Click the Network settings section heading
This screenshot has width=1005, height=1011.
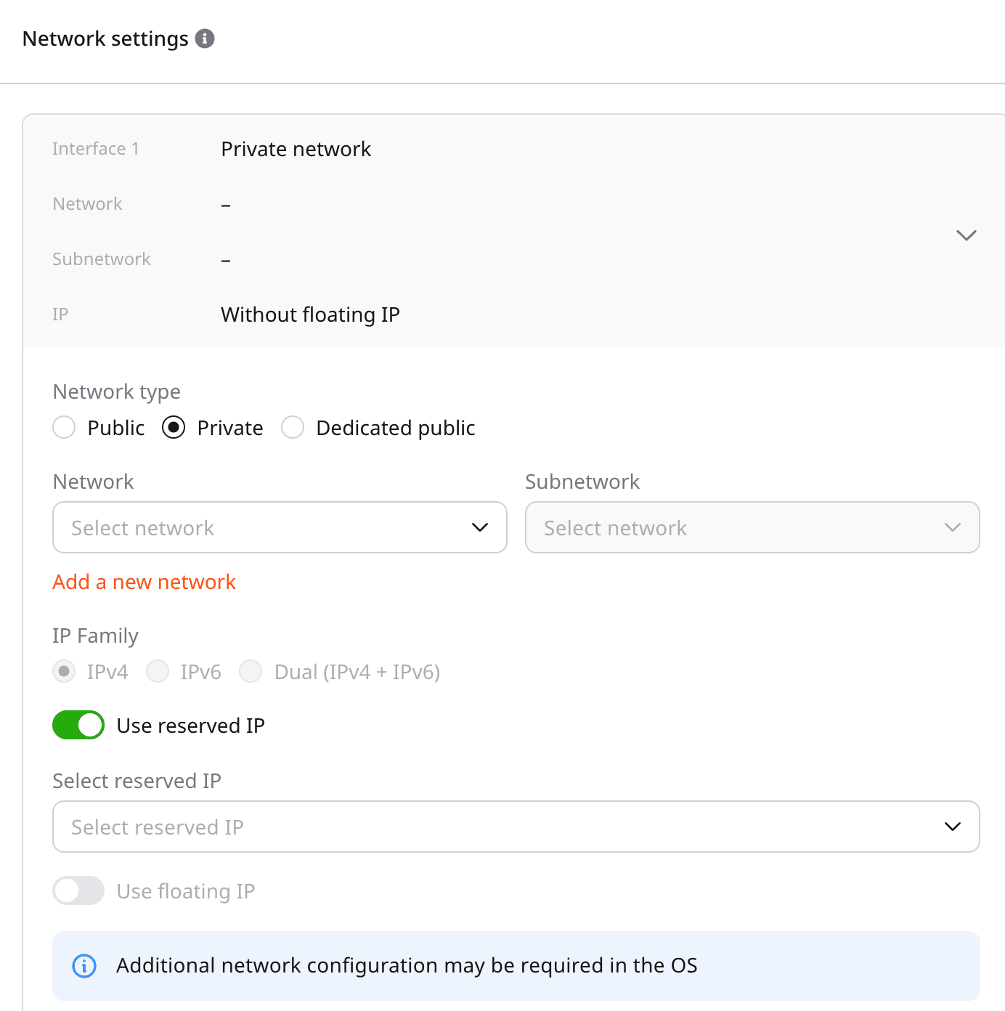[x=105, y=38]
